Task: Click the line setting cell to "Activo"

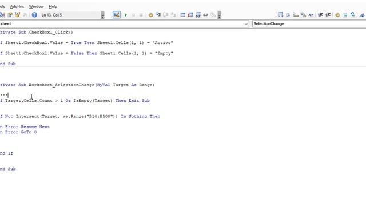Action: (x=86, y=43)
